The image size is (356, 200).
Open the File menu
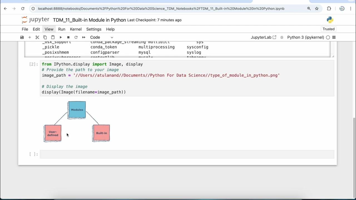tap(25, 29)
